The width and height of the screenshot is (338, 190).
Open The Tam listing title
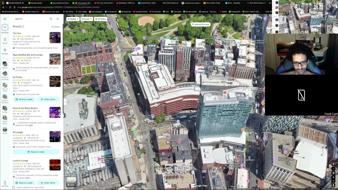(x=17, y=33)
